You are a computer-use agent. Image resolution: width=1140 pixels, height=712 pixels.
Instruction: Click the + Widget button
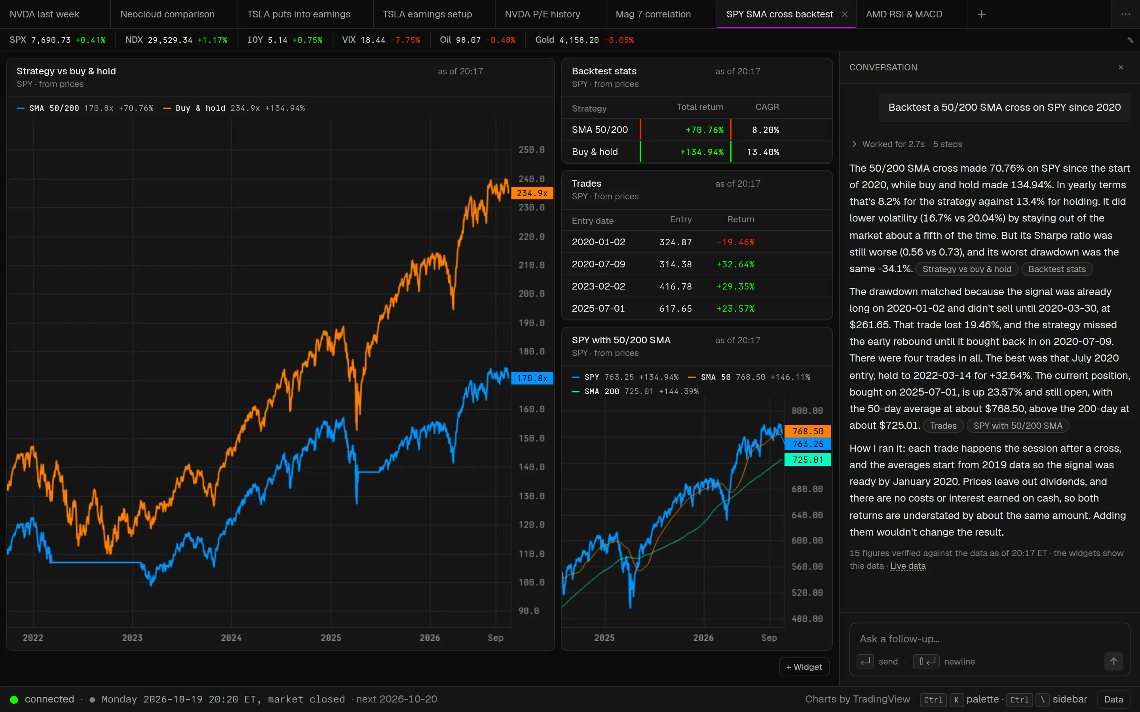pos(804,667)
